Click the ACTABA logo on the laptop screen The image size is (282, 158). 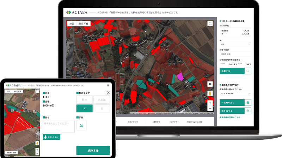point(76,12)
